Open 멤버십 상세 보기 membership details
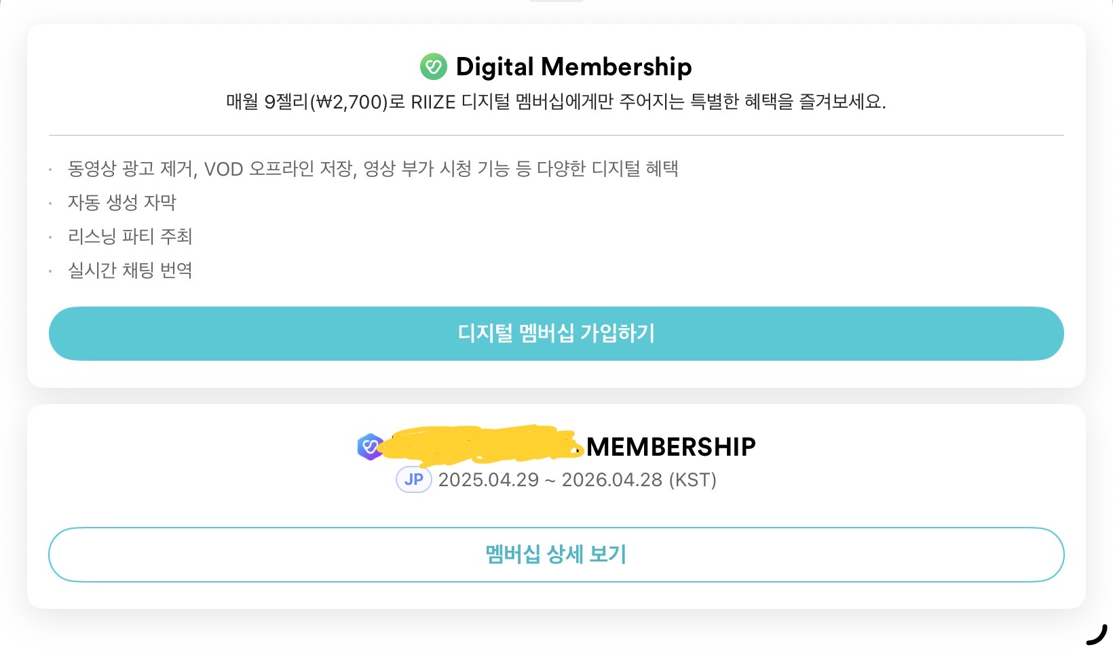The image size is (1113, 651). [555, 554]
